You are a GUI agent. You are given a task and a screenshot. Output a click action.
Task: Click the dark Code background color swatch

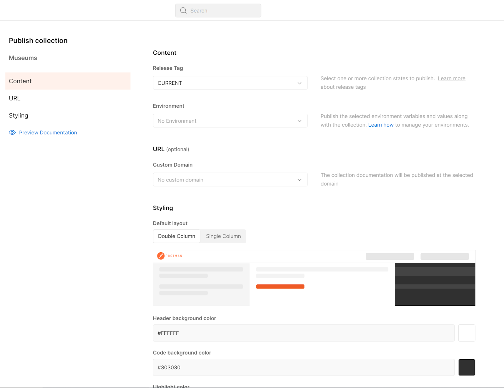pos(467,367)
